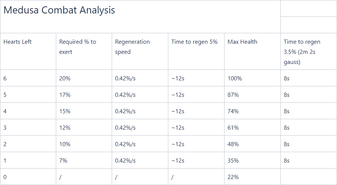Select the 87% Max Health cell
Viewport: 337px width, 185px height.
[253, 95]
